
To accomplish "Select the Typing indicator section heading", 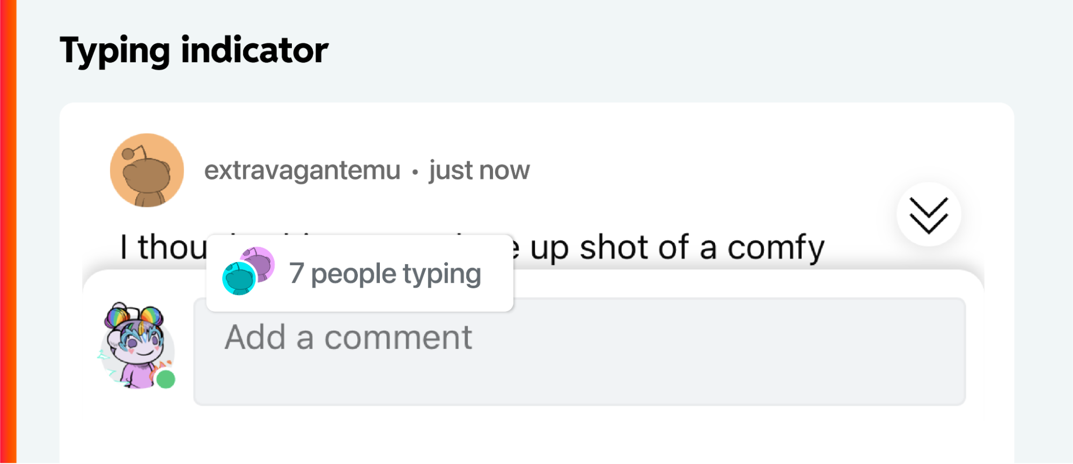I will point(194,50).
